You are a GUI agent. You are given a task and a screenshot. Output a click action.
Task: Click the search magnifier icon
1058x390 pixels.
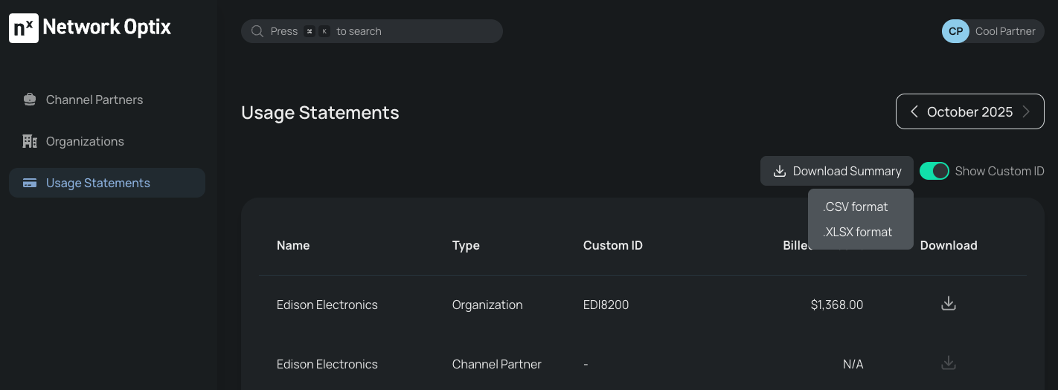click(x=257, y=31)
